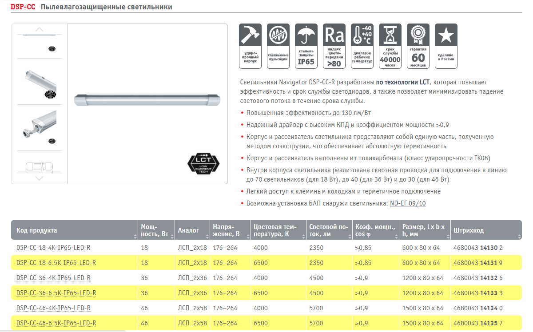Show next thumbnails with down chevron

[39, 178]
